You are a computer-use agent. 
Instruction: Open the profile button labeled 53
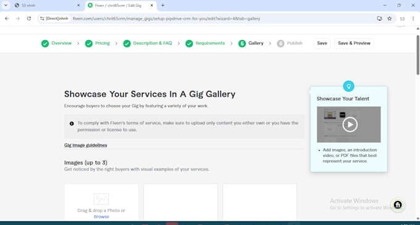(402, 19)
